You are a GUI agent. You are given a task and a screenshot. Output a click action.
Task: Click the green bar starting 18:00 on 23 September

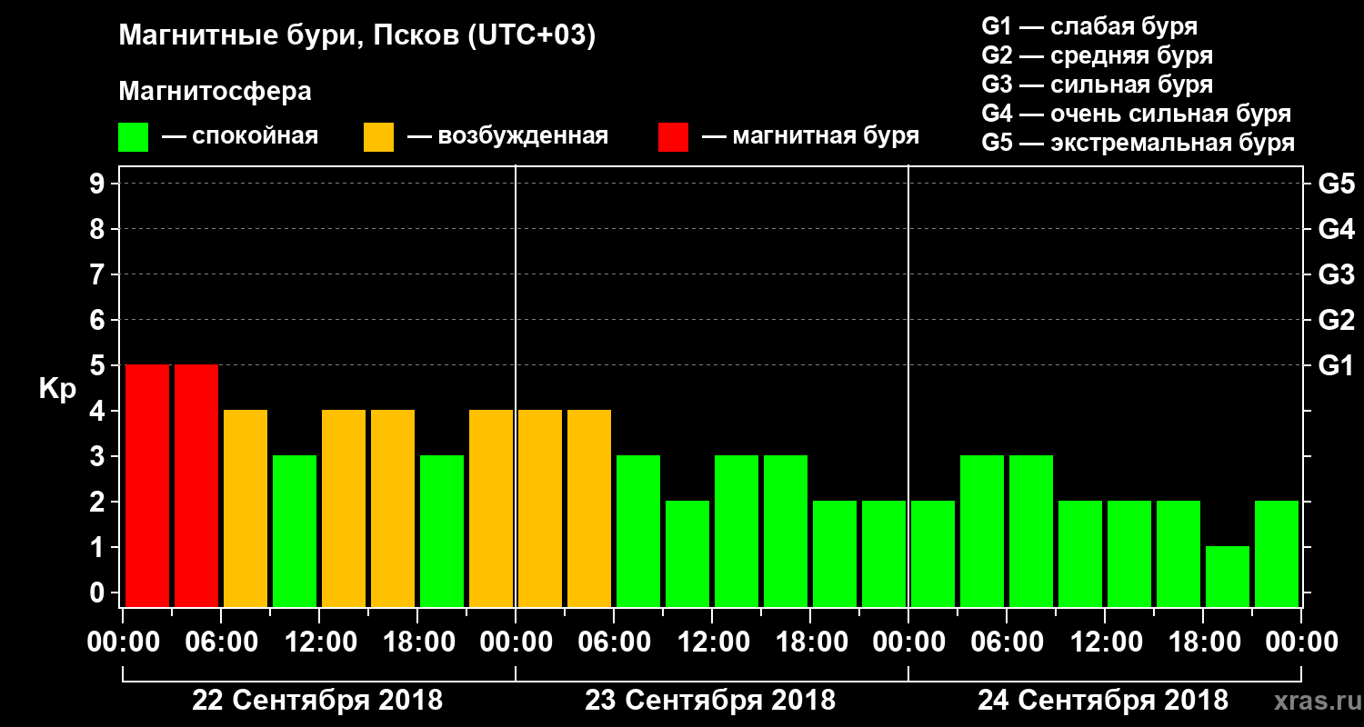(x=835, y=553)
